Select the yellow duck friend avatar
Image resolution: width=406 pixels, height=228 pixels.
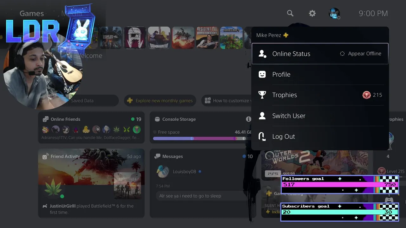(x=86, y=129)
